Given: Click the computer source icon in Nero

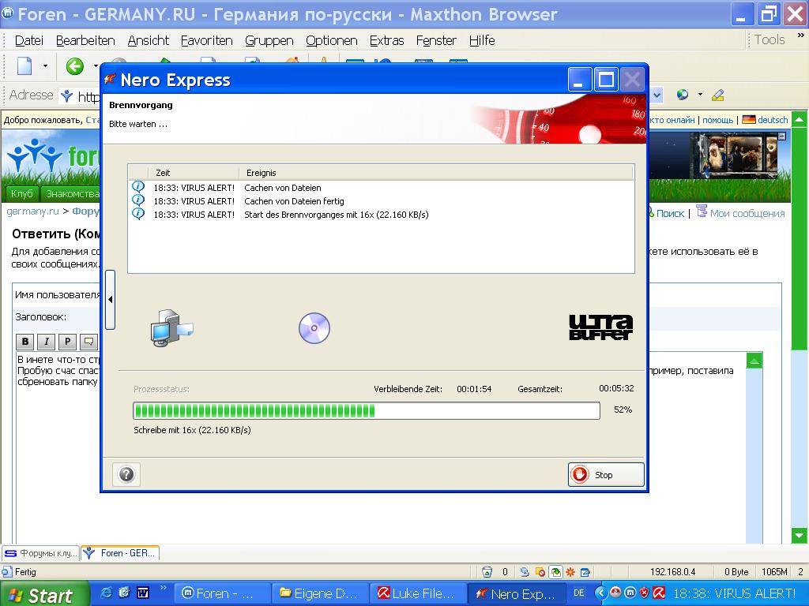Looking at the screenshot, I should click(x=171, y=327).
